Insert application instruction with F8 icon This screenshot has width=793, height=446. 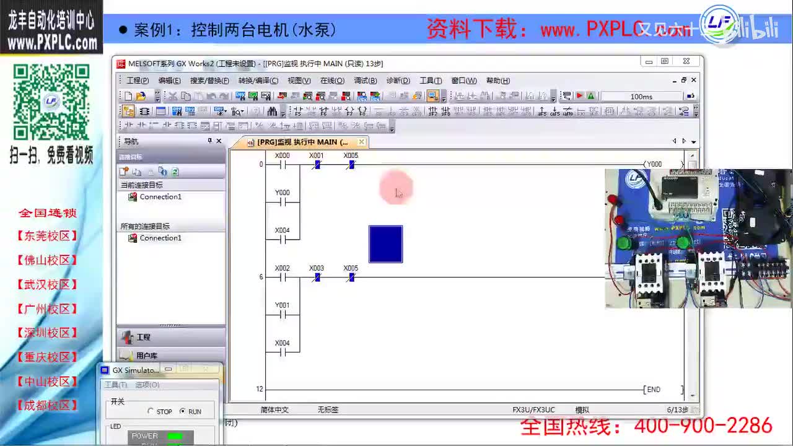tap(362, 111)
